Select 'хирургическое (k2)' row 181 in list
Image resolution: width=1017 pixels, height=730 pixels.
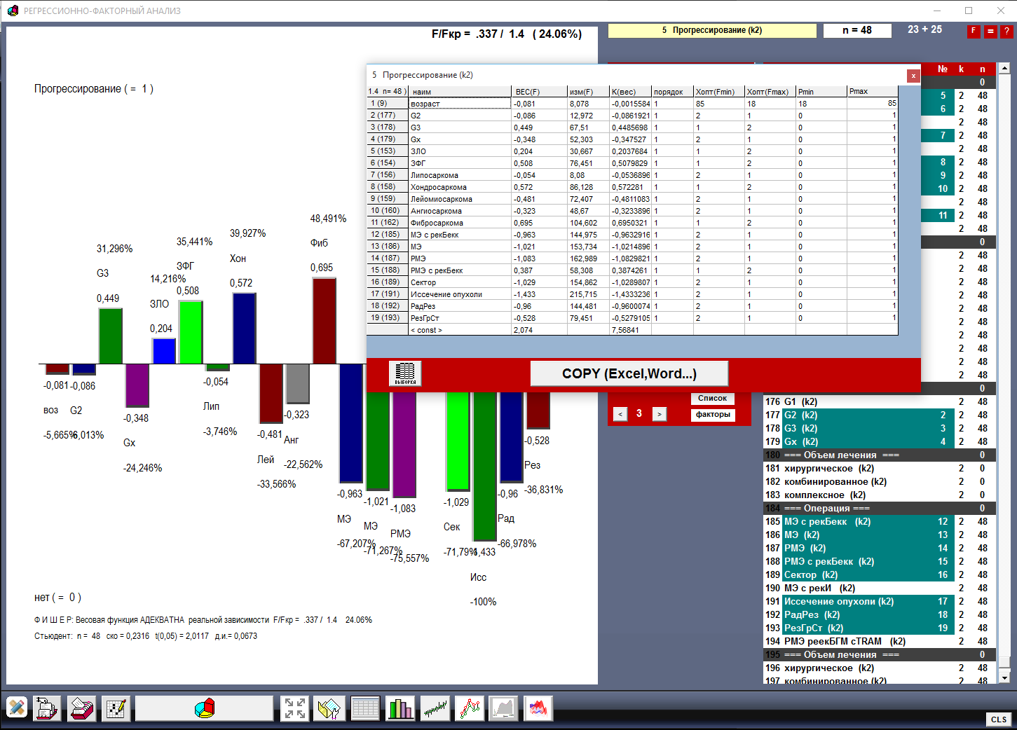click(828, 468)
